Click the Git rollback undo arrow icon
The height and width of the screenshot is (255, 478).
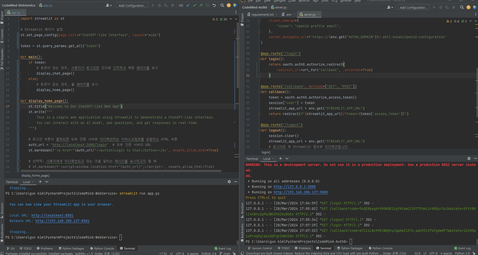[214, 5]
